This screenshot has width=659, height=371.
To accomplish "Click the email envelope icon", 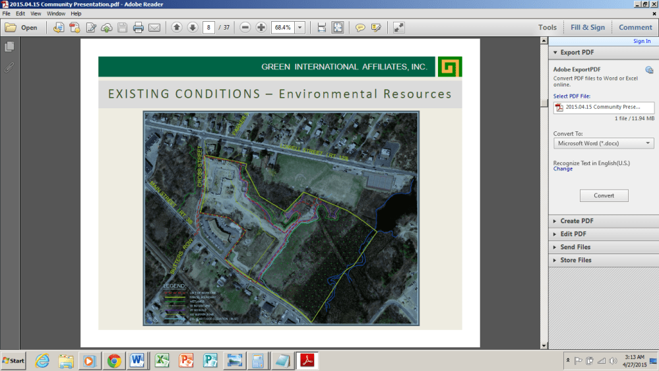I will click(x=154, y=28).
